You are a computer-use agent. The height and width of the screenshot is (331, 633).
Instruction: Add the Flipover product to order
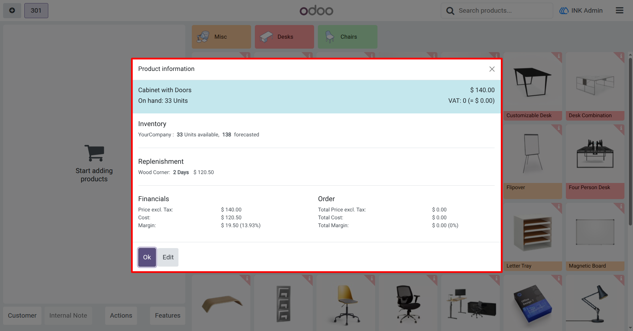[533, 161]
